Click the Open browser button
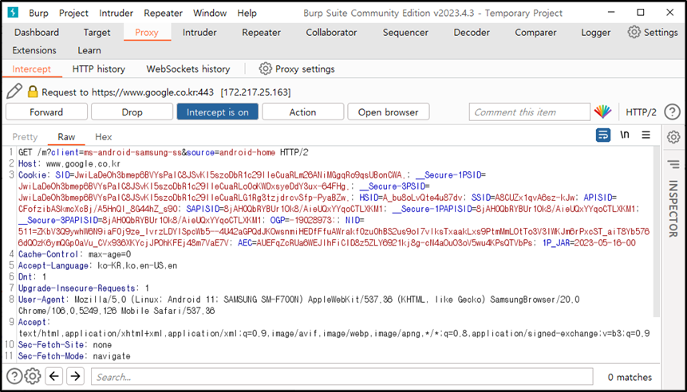This screenshot has width=687, height=392. click(389, 112)
